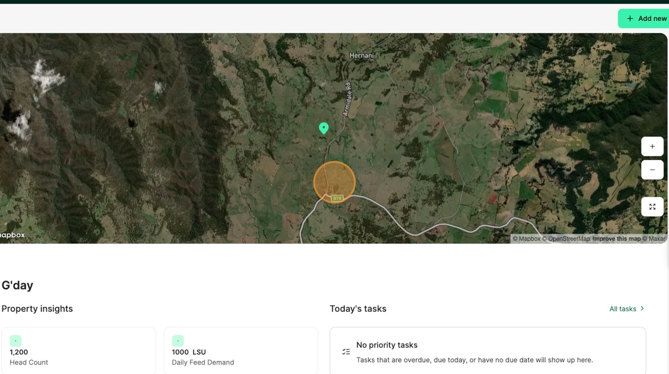Click the Daily Feed Demand card icon

[x=178, y=341]
